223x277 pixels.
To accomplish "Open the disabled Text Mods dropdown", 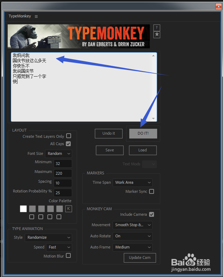I will pyautogui.click(x=149, y=164).
